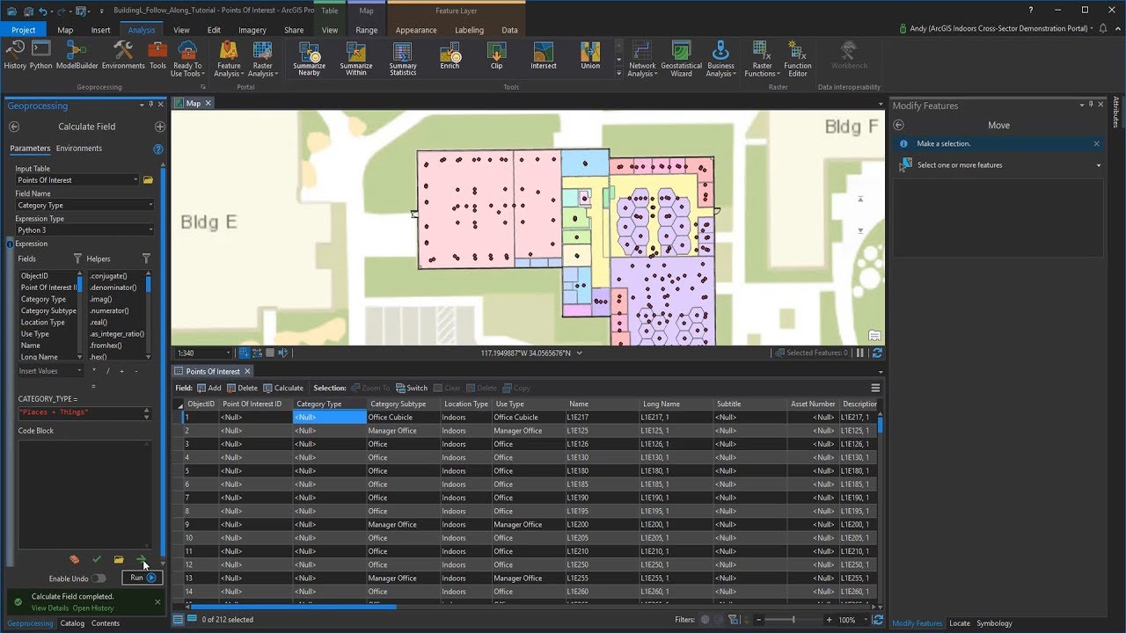Viewport: 1126px width, 633px height.
Task: Launch the Enrich tool
Action: (450, 56)
